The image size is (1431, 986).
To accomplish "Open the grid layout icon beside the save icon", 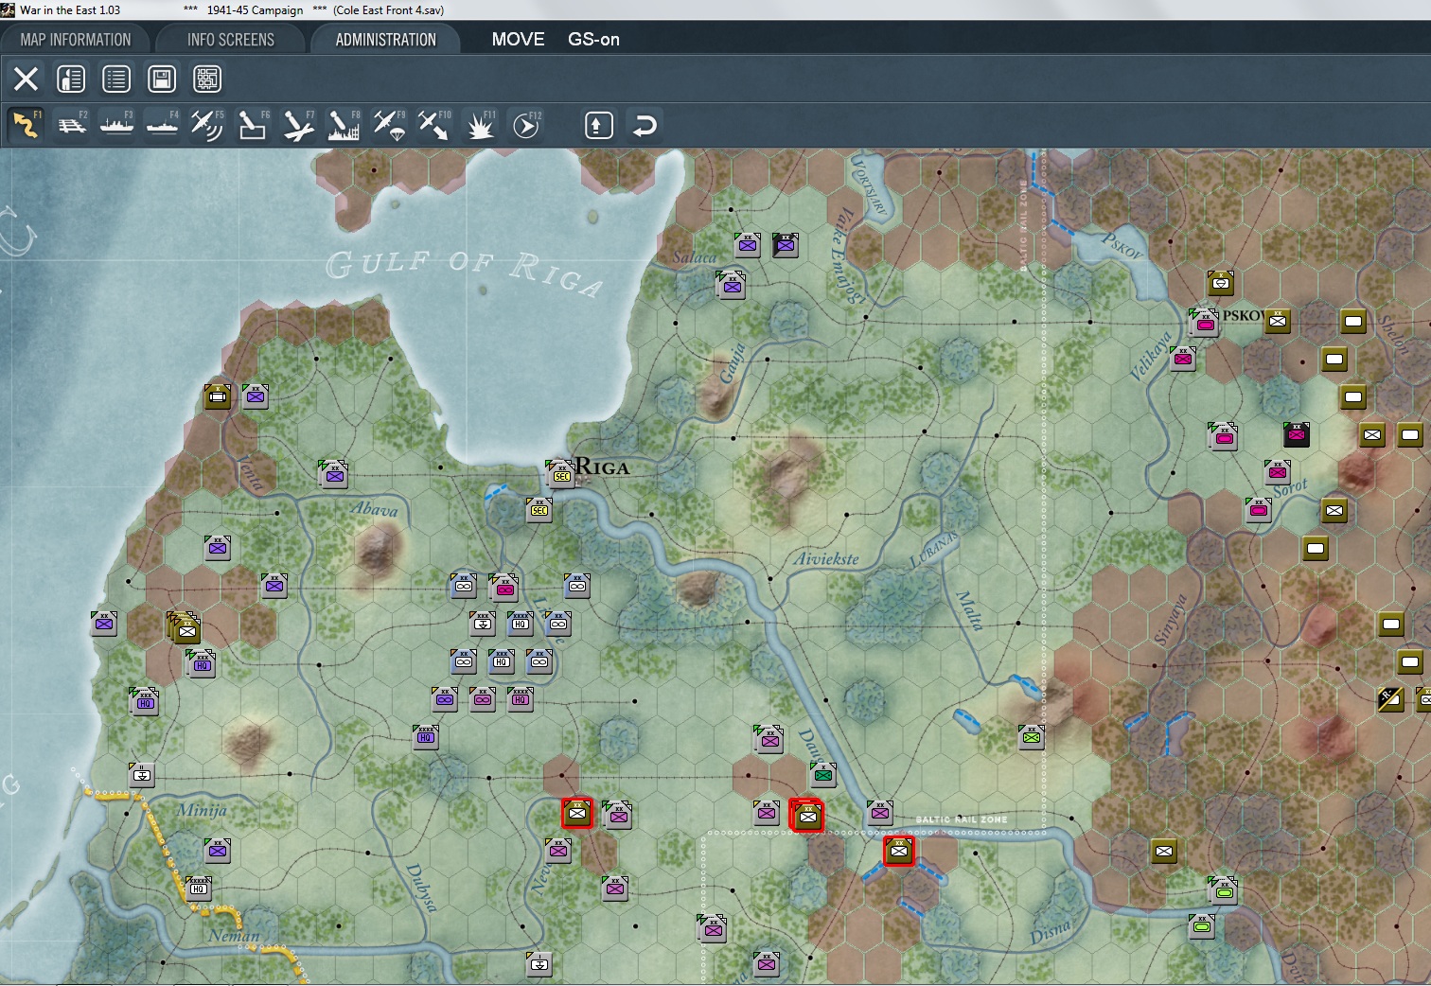I will (207, 79).
